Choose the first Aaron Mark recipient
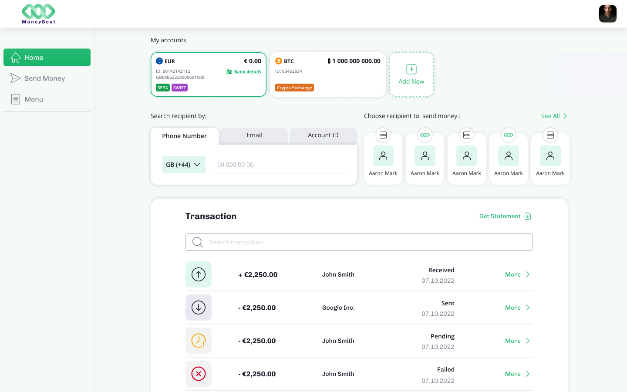The height and width of the screenshot is (392, 627). coord(383,159)
